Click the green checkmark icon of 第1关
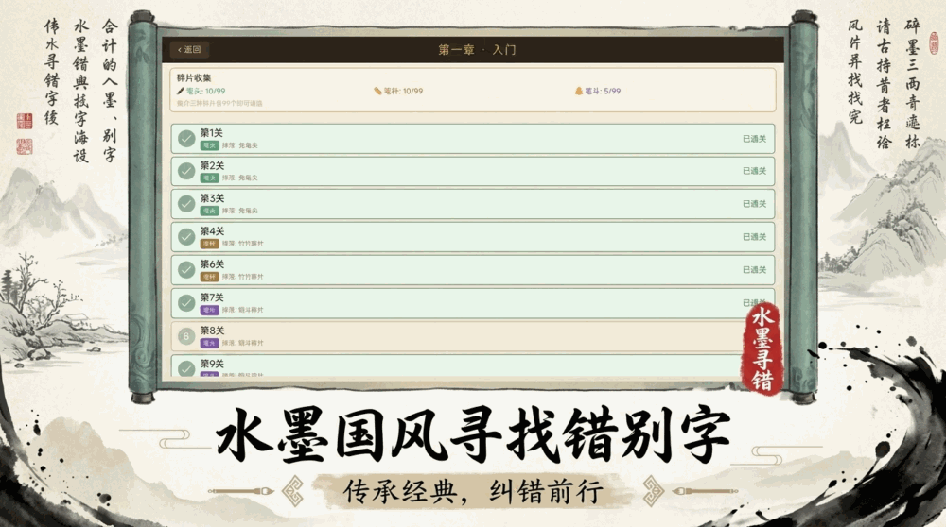 coord(186,139)
